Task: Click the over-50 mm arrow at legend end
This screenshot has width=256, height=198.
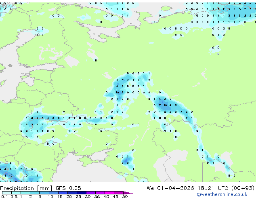Action: point(128,193)
